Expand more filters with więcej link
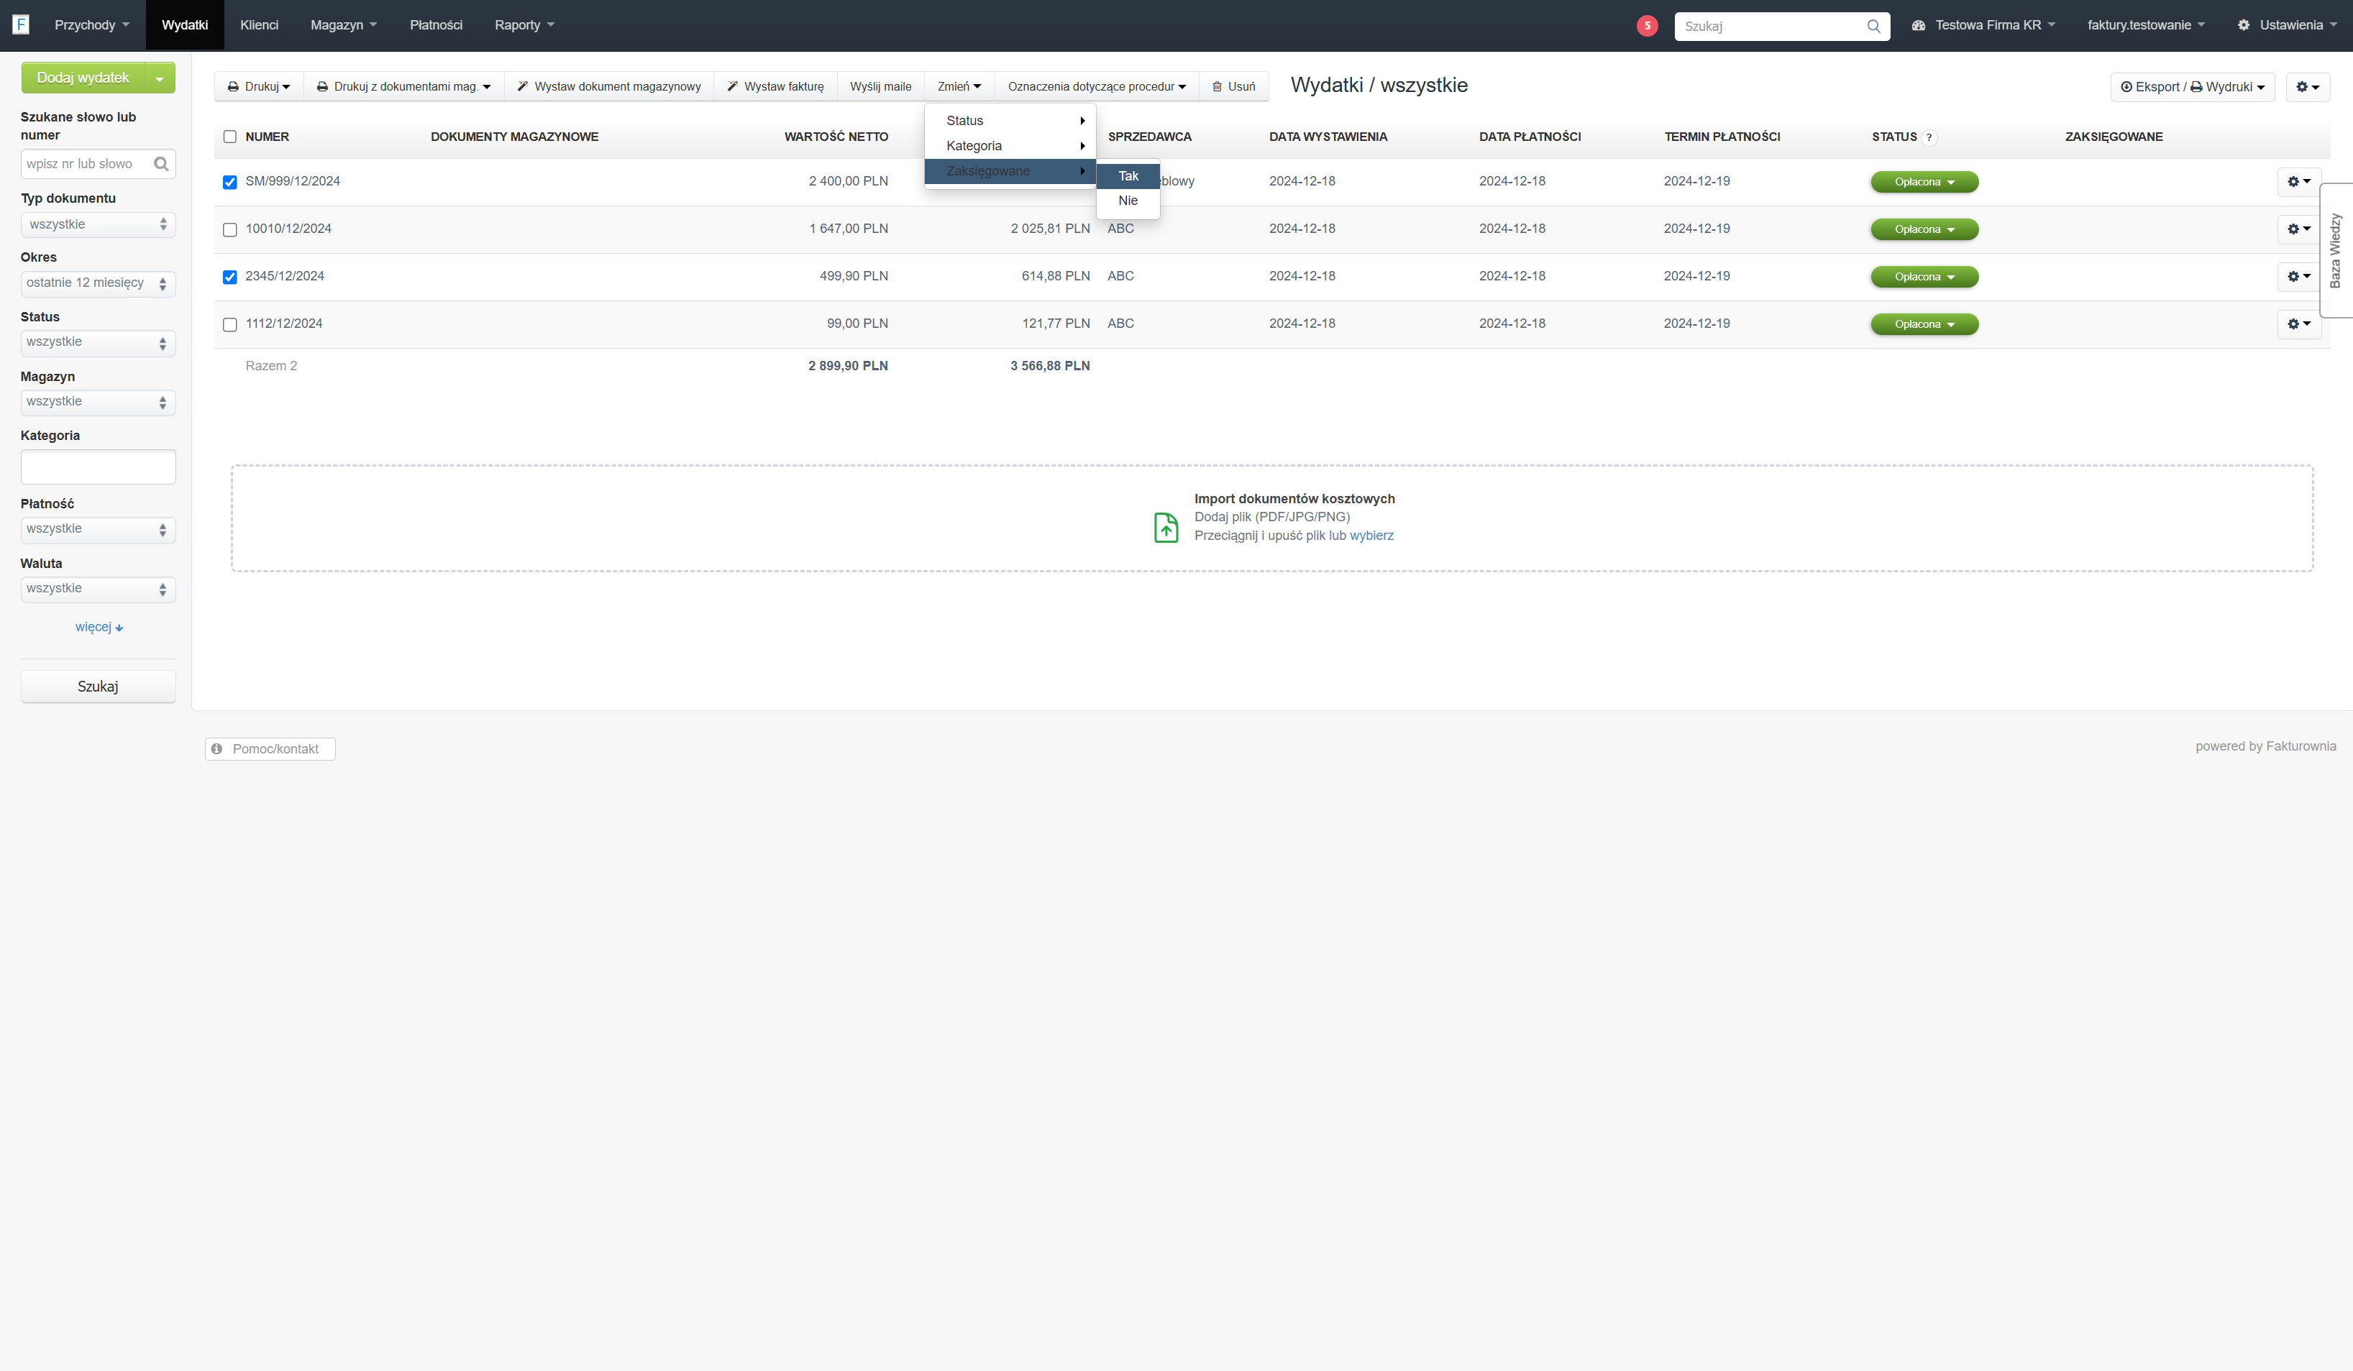The image size is (2353, 1371). 99,627
